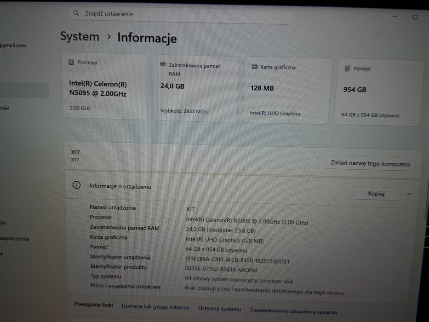Click 'Typ systemu' label
The width and height of the screenshot is (429, 322).
pyautogui.click(x=106, y=276)
